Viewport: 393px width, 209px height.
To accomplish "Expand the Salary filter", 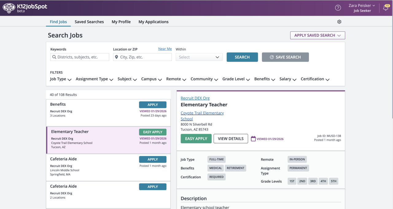I will pos(288,79).
